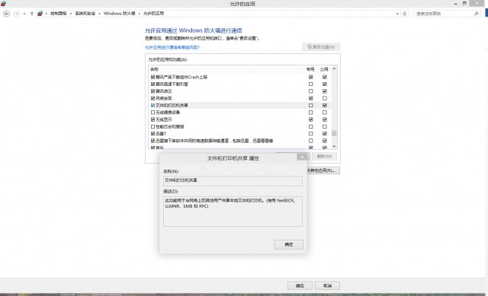Toggle 公用 checkbox for 腾讯产品下载组件Crash上报
Screen dimensions: 488x296
click(x=325, y=77)
